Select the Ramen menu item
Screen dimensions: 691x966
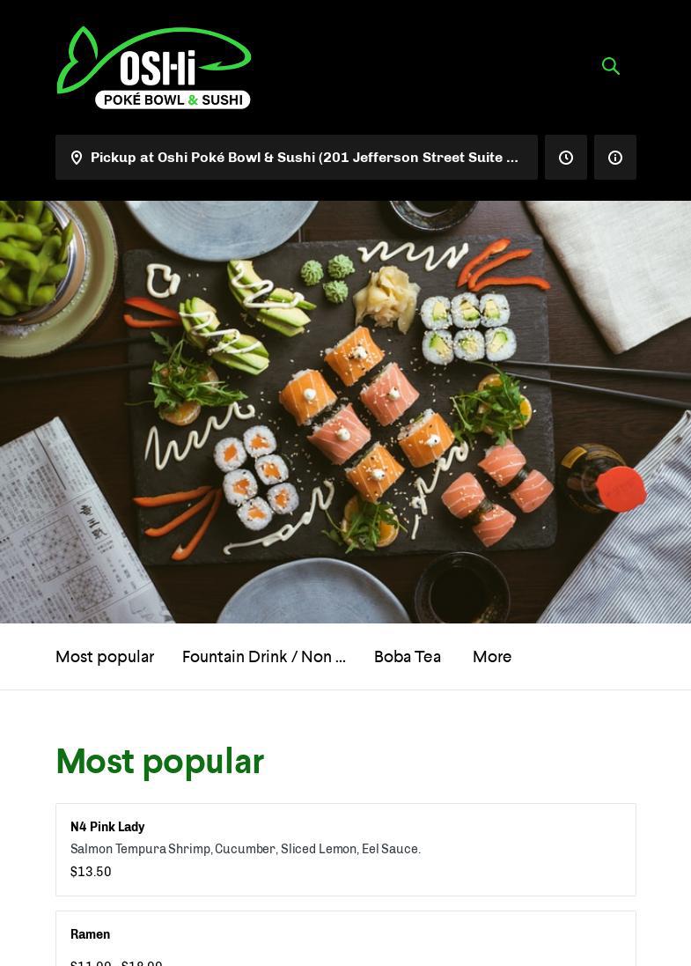tap(345, 939)
